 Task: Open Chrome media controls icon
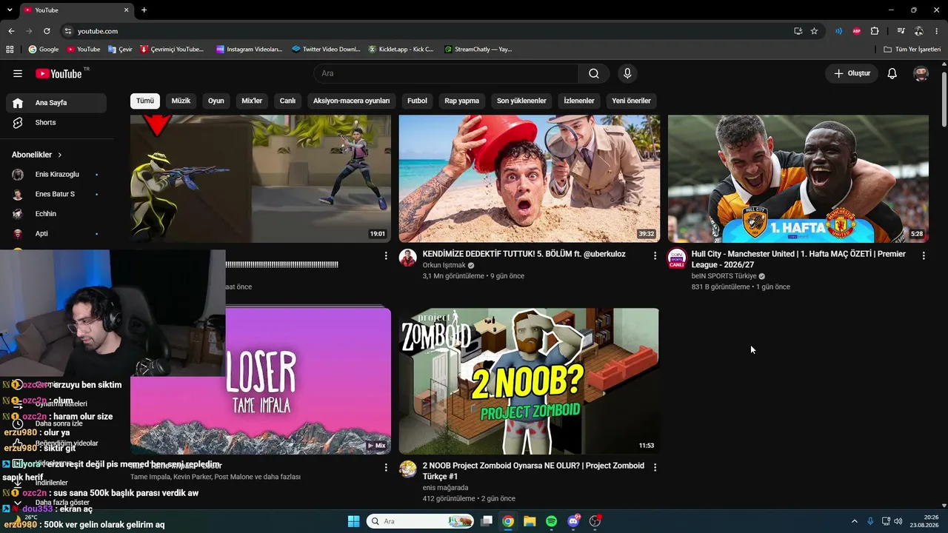tap(901, 31)
